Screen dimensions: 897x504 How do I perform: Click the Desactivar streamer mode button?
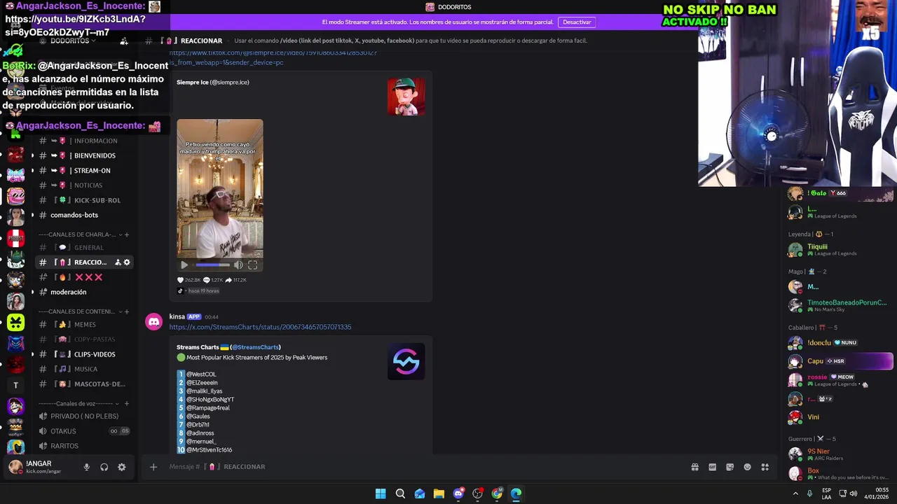click(577, 22)
